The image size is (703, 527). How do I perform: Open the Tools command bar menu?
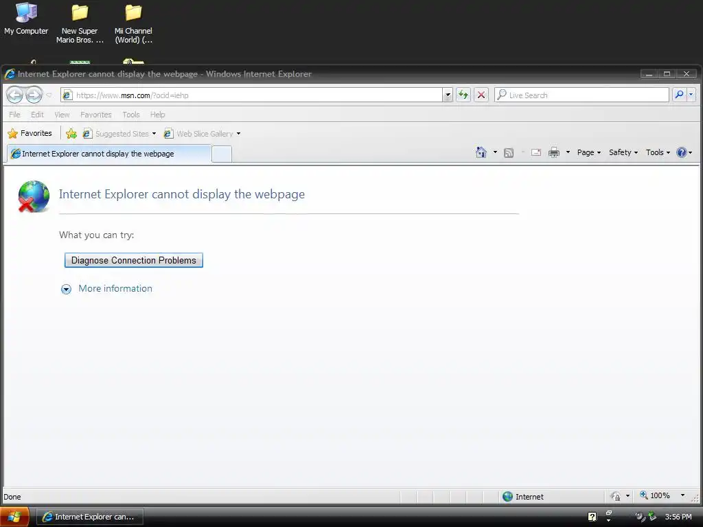pos(658,152)
